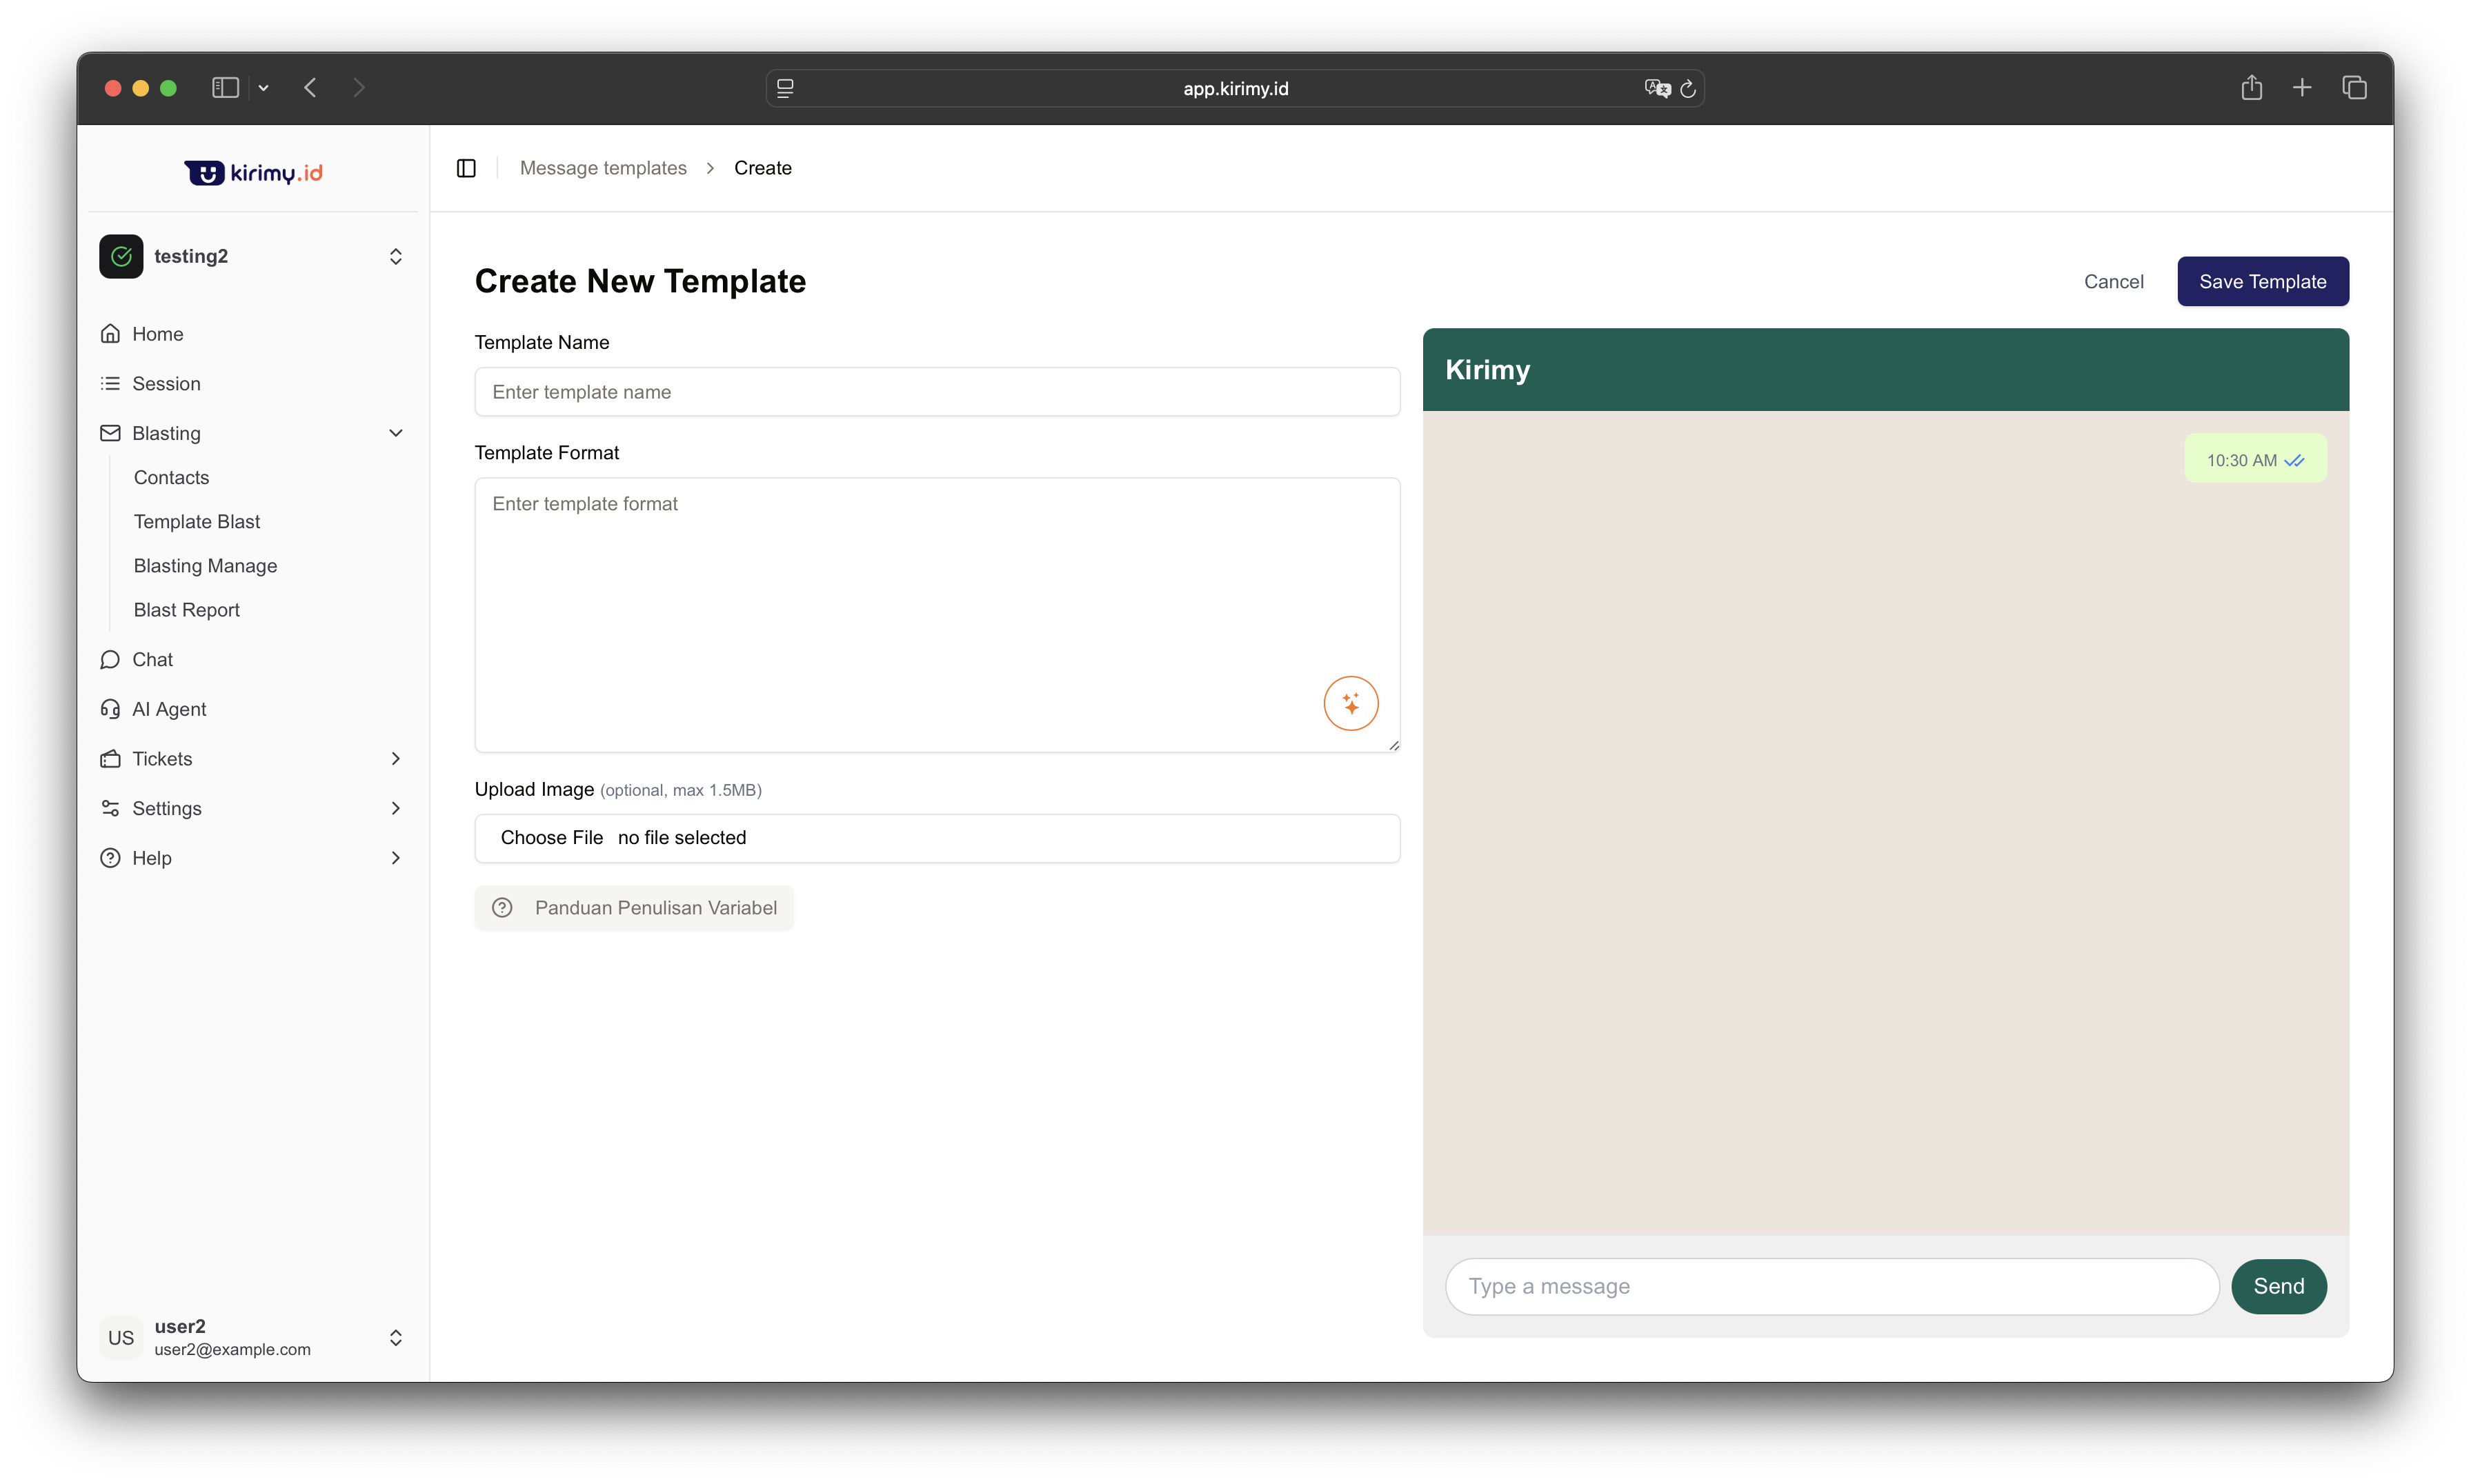Click the AI sparkle generate icon
Screen dimensions: 2471x1484
click(1351, 704)
